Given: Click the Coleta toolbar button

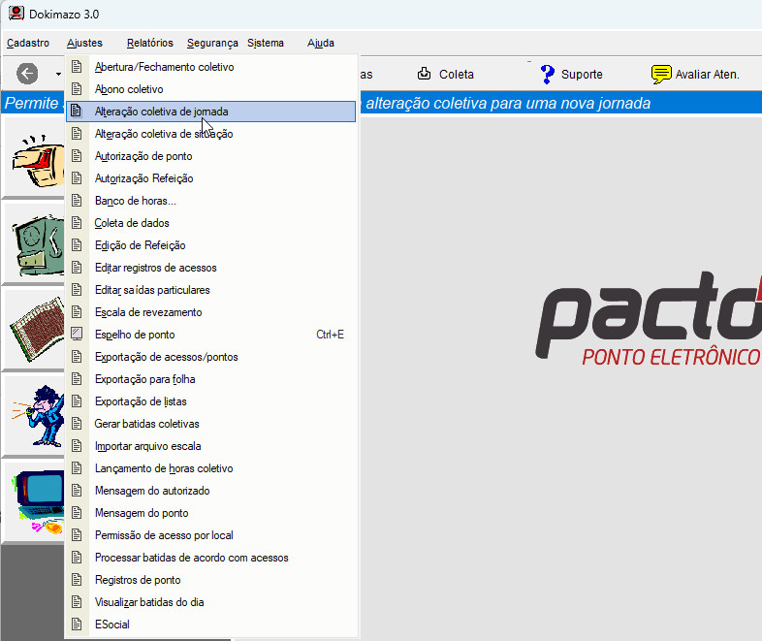Looking at the screenshot, I should [x=446, y=74].
